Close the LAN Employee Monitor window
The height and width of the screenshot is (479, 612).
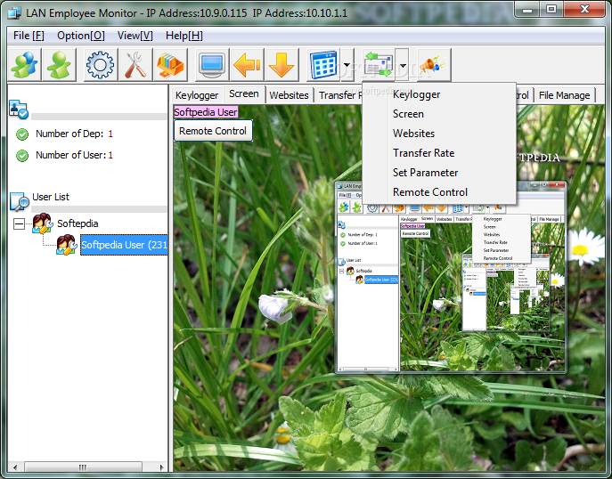coord(584,10)
